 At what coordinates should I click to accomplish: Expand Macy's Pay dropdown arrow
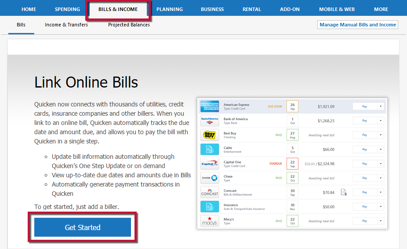click(x=381, y=221)
